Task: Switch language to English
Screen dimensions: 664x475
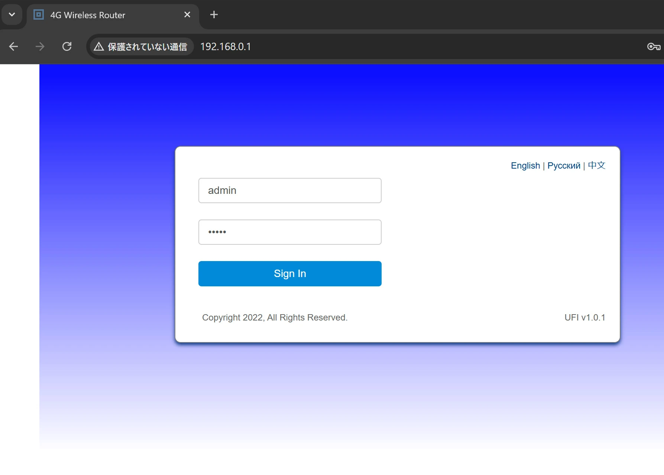Action: pyautogui.click(x=525, y=166)
